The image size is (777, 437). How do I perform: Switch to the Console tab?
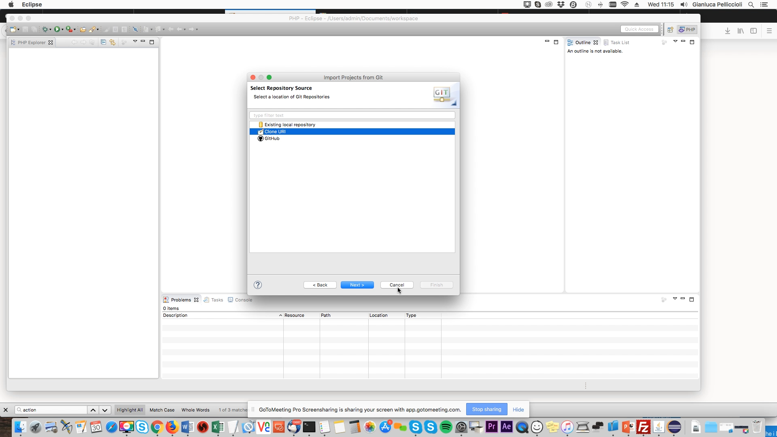(243, 300)
